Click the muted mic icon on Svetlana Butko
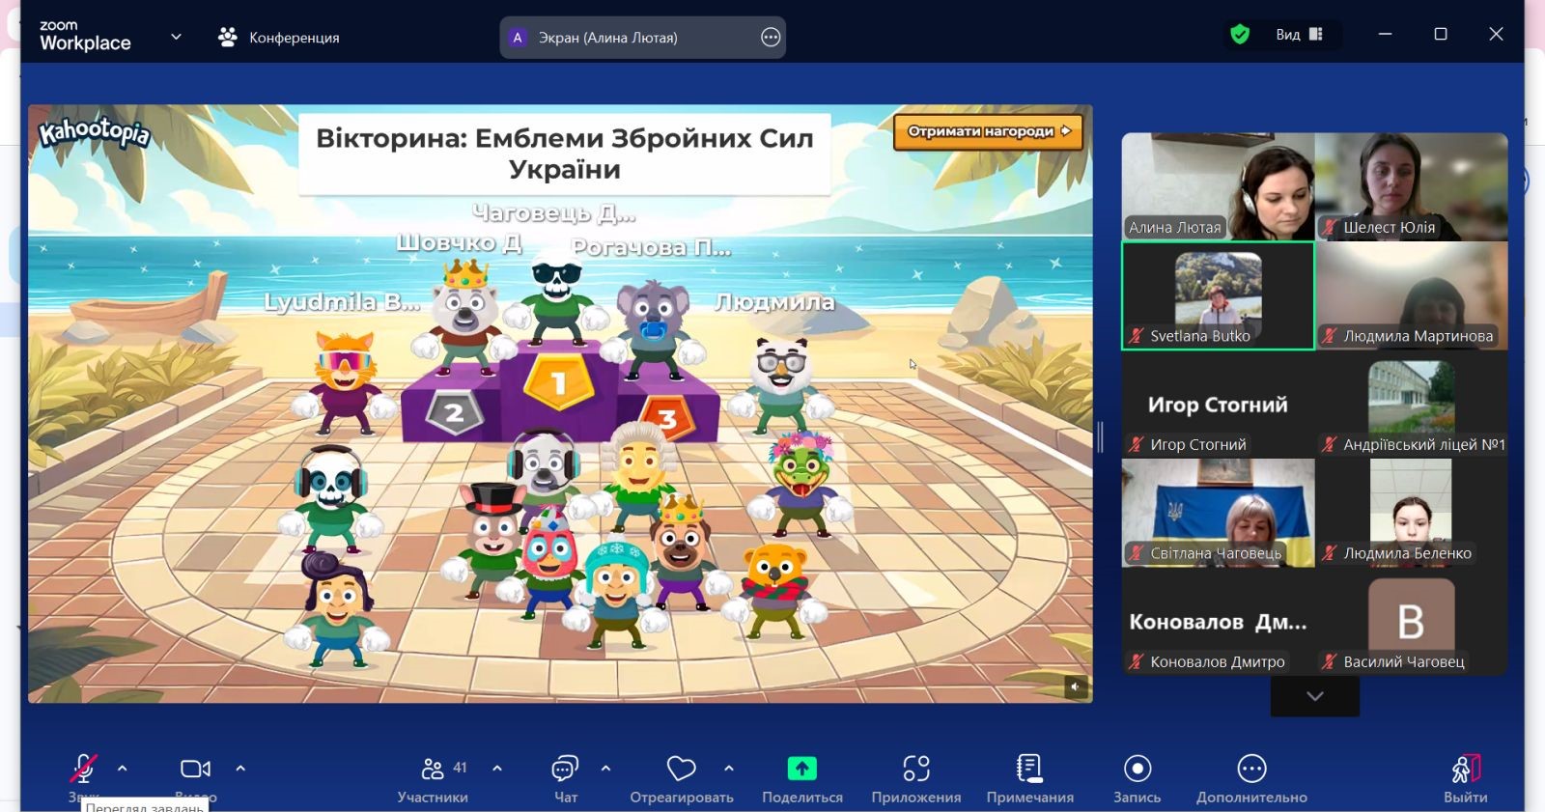 pos(1138,336)
